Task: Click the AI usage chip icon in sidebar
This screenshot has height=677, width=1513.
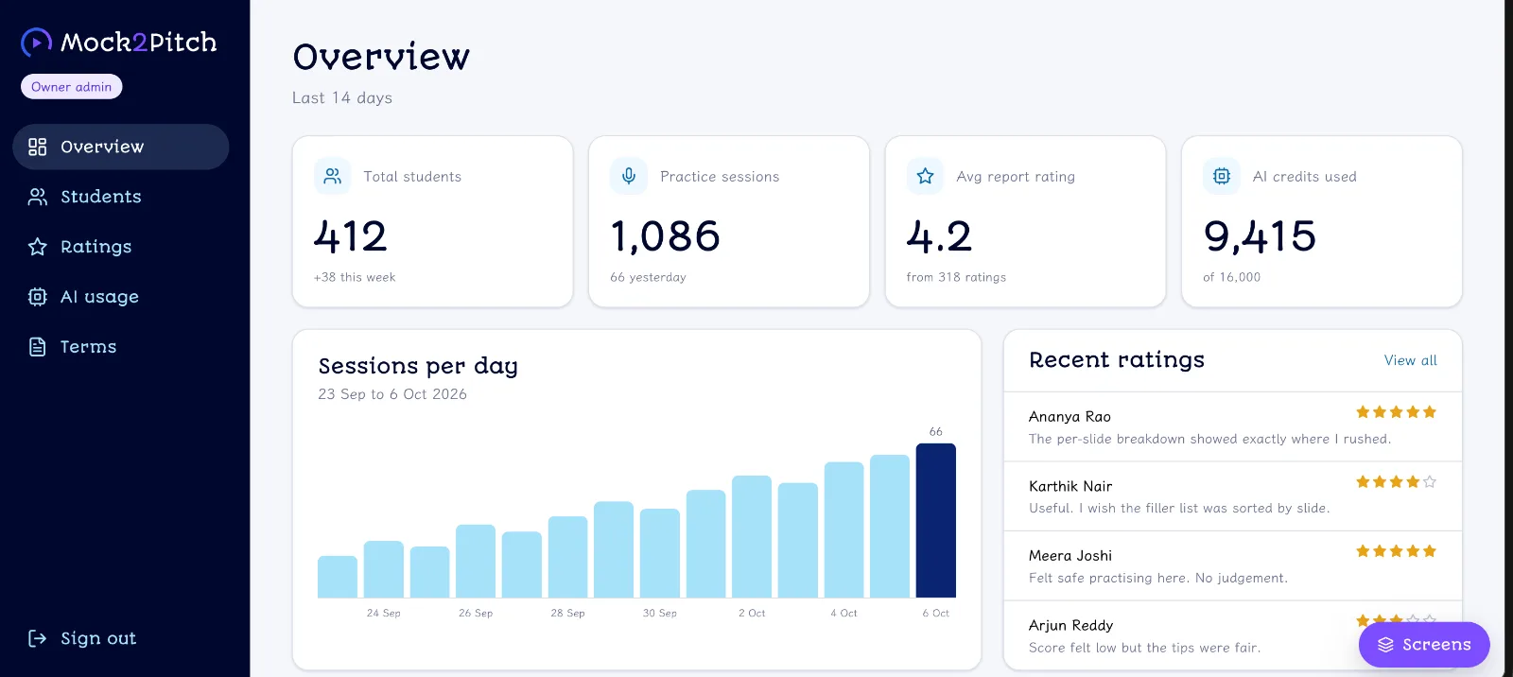Action: click(38, 297)
